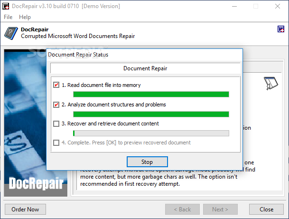Click the DocRepair title bar app icon
This screenshot has height=219, width=289.
pos(6,6)
